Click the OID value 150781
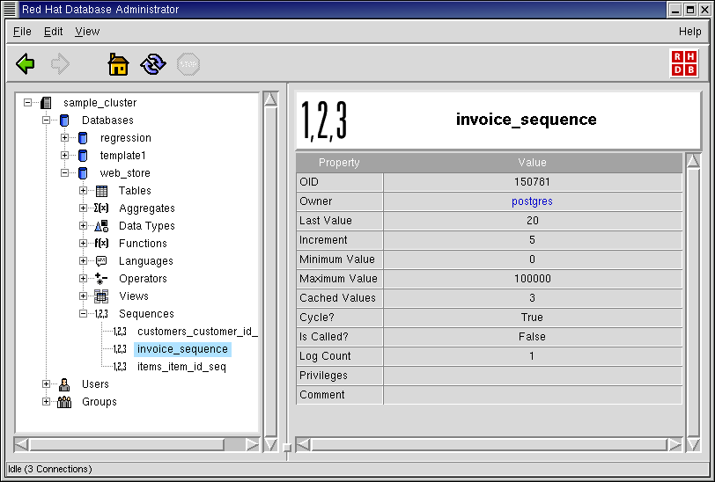715x482 pixels. click(x=533, y=182)
